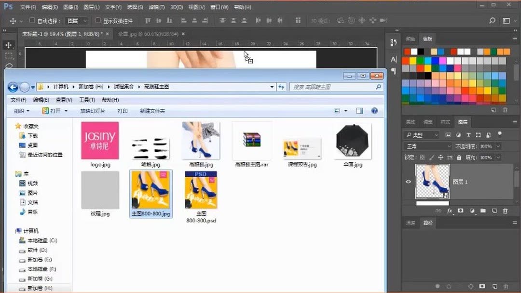Screen dimensions: 521x293
Task: Open the layer style fx icon
Action: [x=450, y=211]
